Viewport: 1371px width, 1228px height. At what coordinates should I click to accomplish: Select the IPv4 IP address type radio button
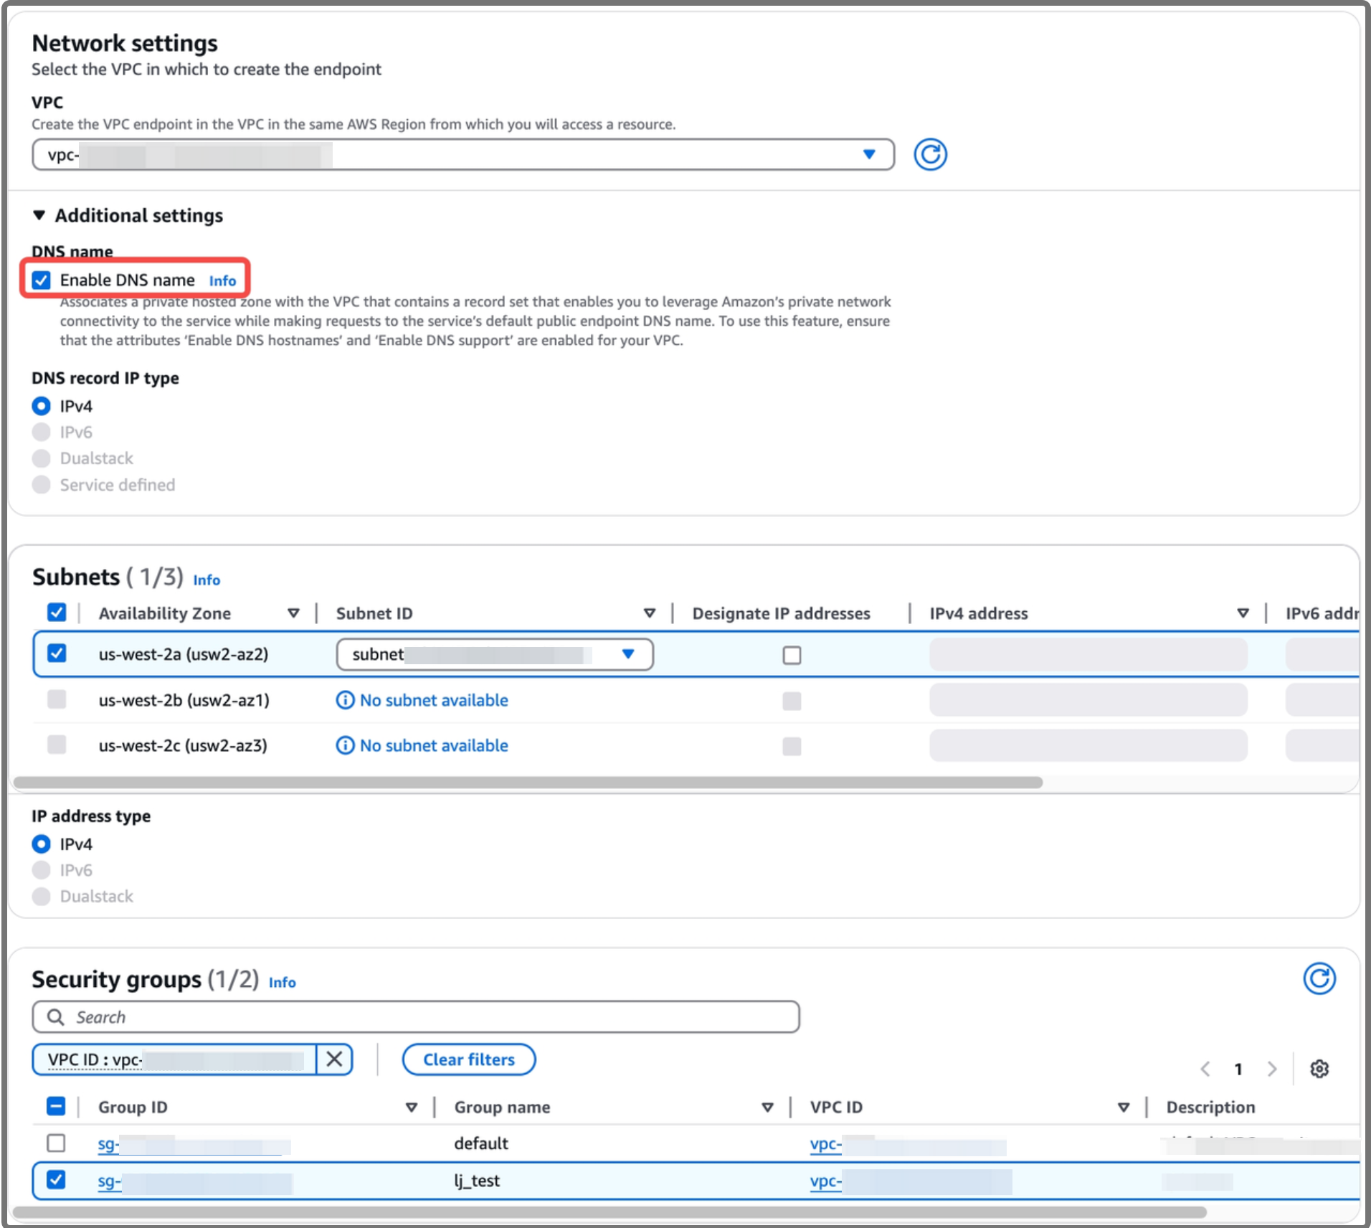point(42,844)
